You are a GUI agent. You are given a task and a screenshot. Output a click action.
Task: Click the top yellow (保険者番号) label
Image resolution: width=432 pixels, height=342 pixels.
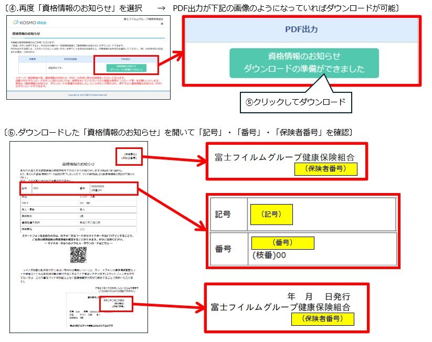(x=325, y=168)
